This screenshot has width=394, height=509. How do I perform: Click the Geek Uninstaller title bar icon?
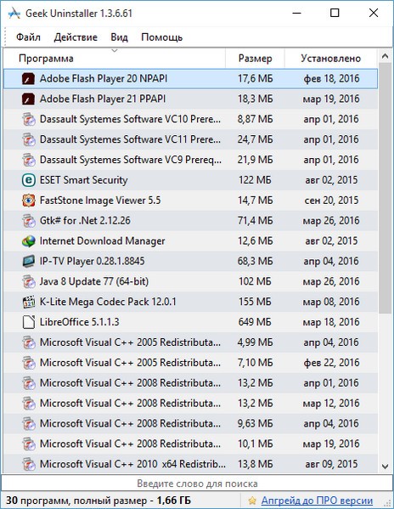[x=14, y=14]
